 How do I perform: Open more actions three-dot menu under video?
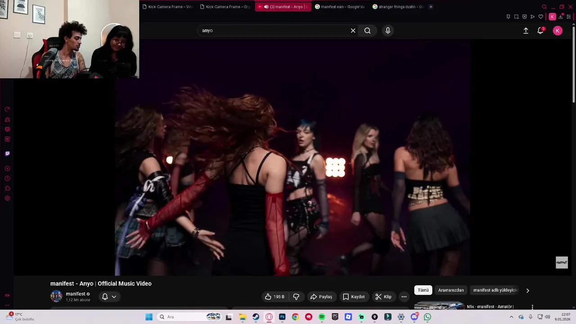tap(404, 297)
